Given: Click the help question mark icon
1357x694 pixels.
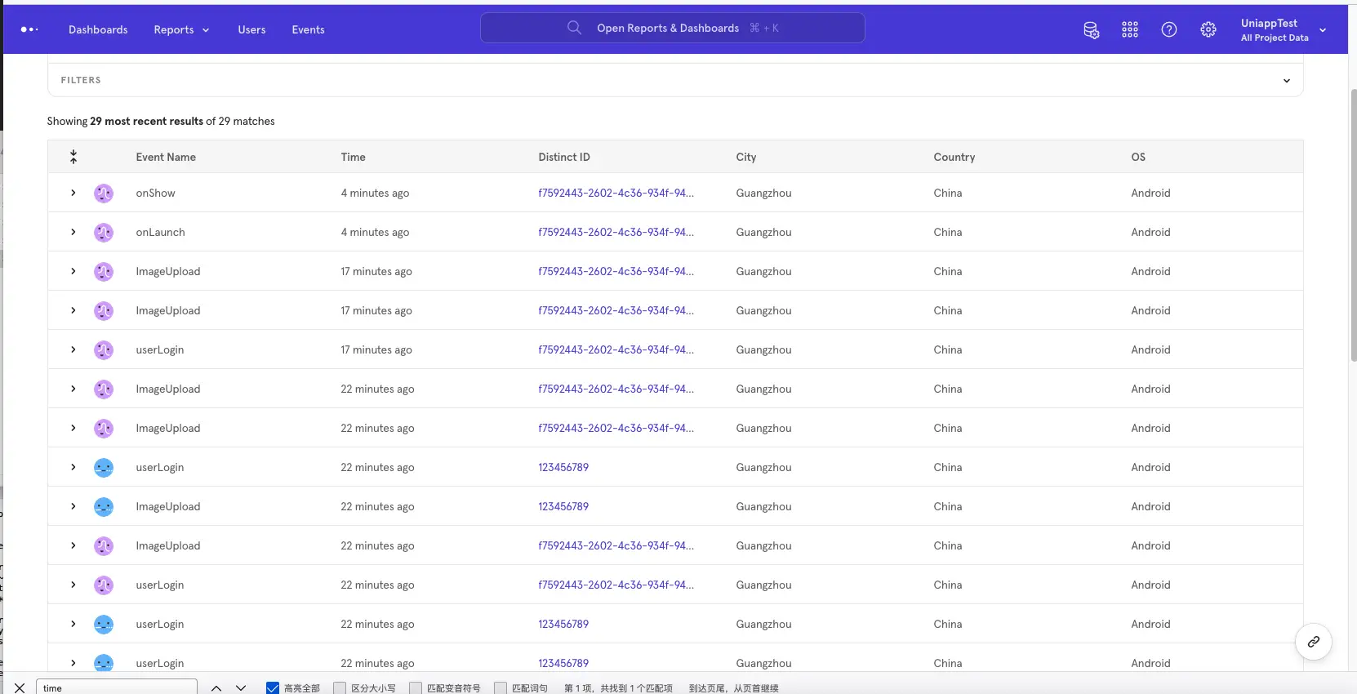Looking at the screenshot, I should pyautogui.click(x=1169, y=30).
